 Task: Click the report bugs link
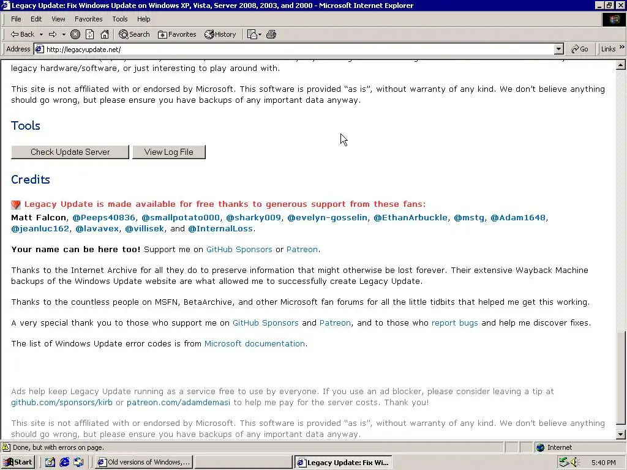pyautogui.click(x=455, y=323)
